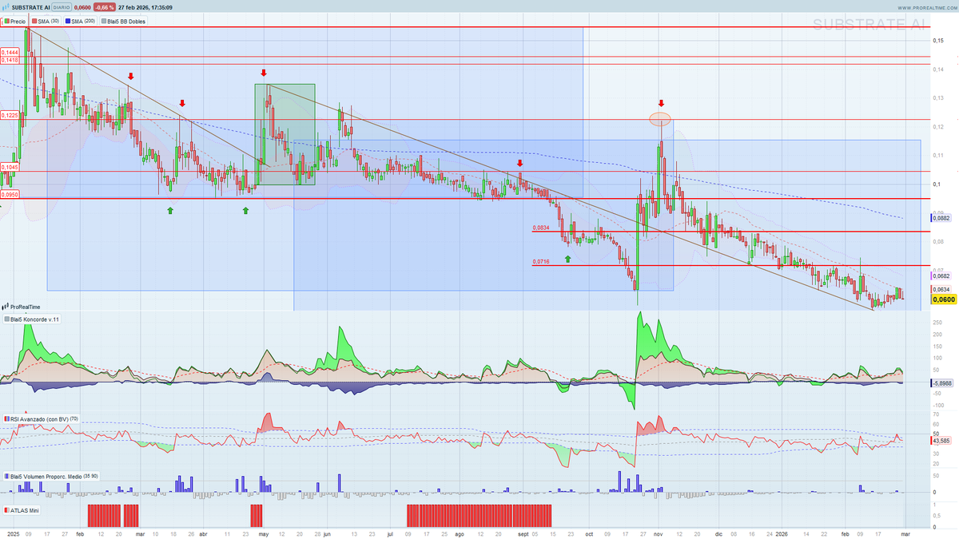The width and height of the screenshot is (959, 539).
Task: Click the Koncorde value tag -5,8988
Action: 942,383
